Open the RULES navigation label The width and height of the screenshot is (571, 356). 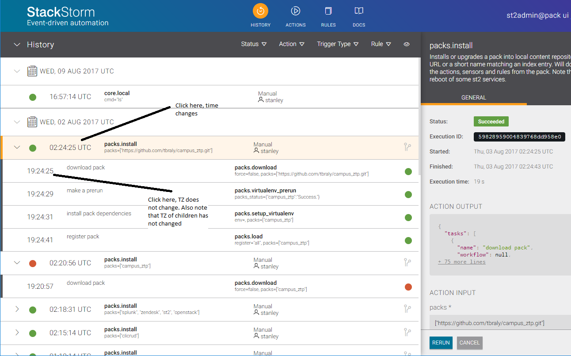coord(328,25)
